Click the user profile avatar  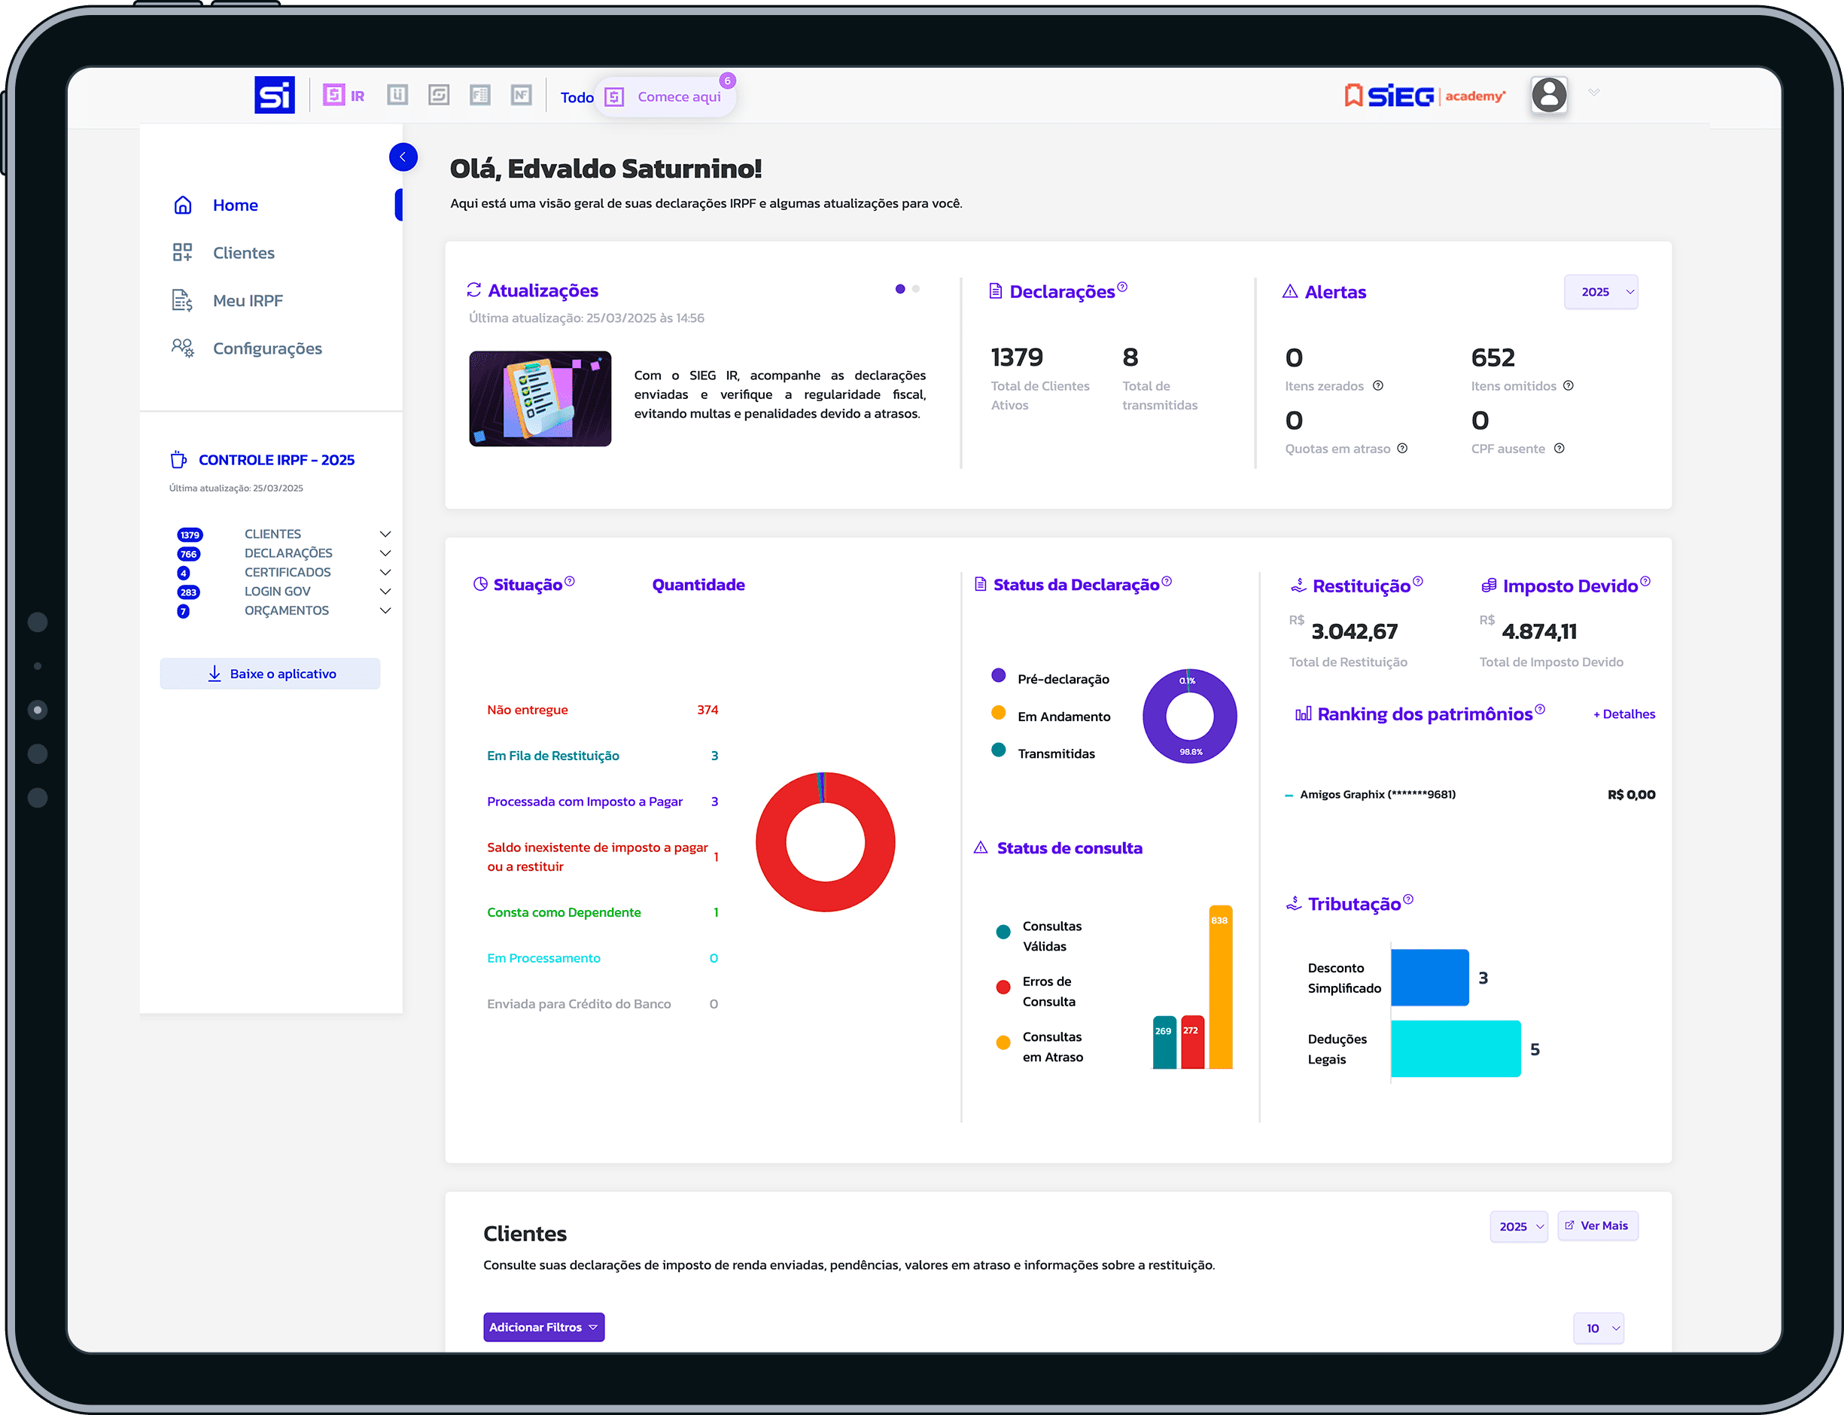coord(1548,95)
